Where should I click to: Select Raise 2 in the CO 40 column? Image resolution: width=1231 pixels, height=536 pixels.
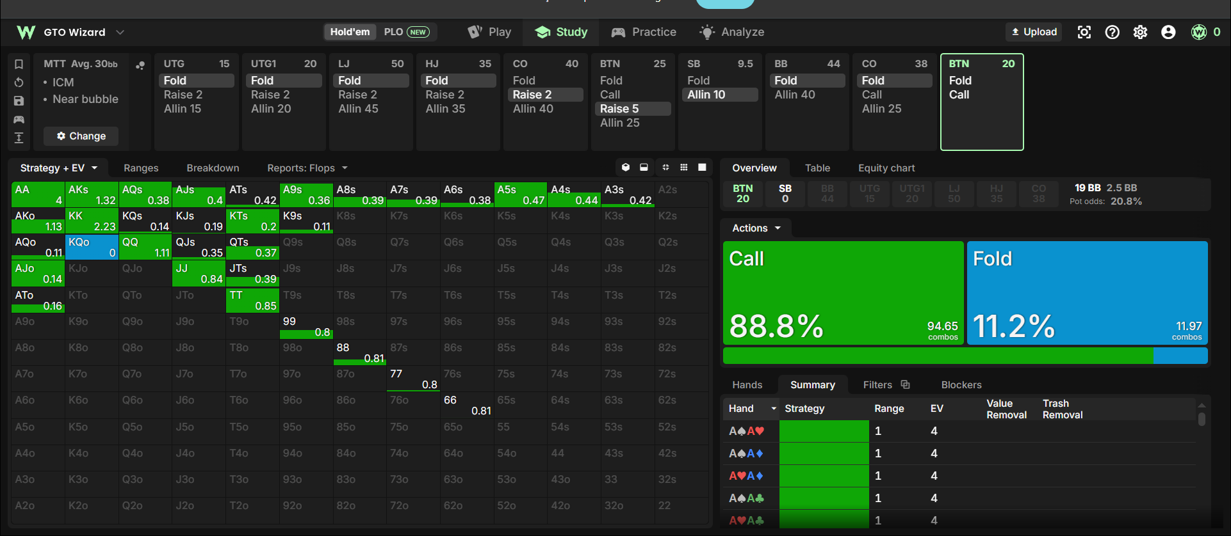(x=546, y=95)
